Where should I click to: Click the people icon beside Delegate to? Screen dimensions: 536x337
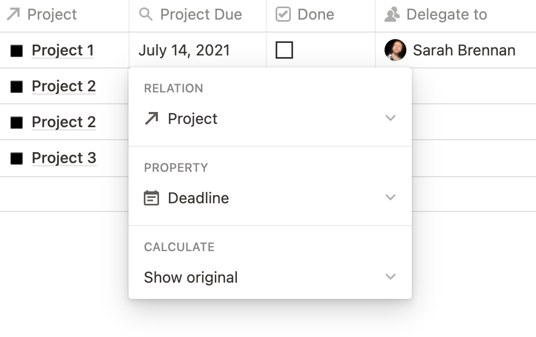[x=392, y=14]
